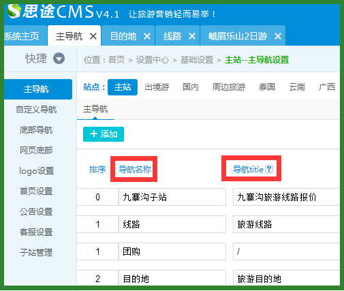Open 子站管理 in the sidebar

tap(36, 253)
